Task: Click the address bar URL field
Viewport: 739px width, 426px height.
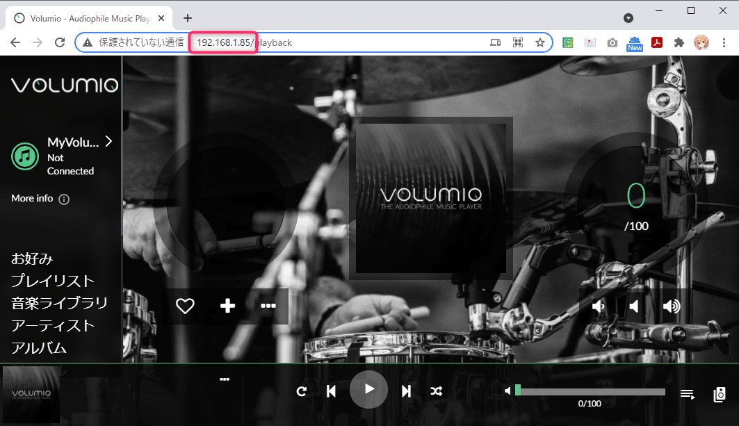Action: coord(314,42)
